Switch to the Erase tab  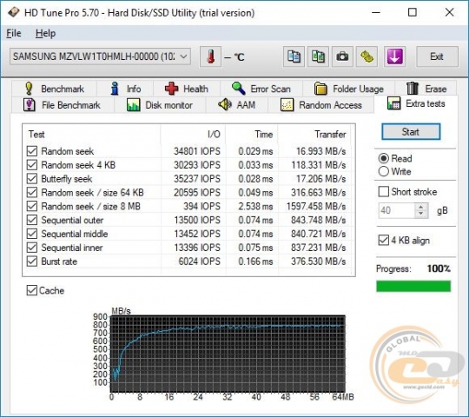point(426,89)
